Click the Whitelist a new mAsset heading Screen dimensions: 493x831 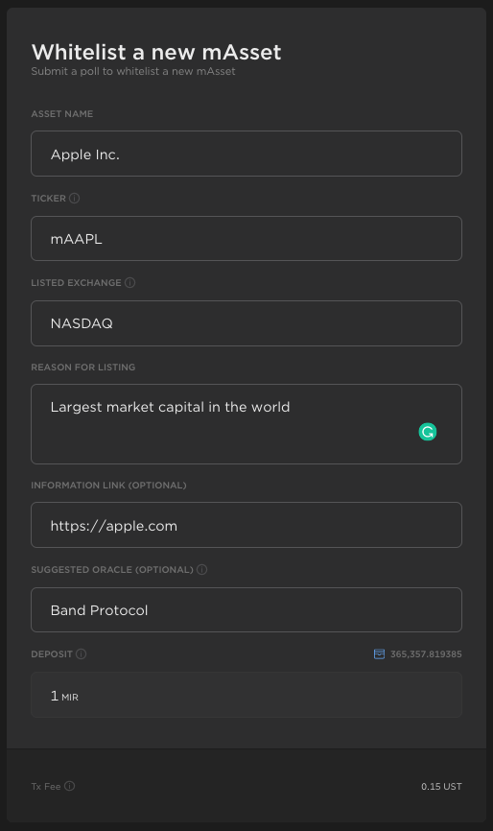(156, 52)
